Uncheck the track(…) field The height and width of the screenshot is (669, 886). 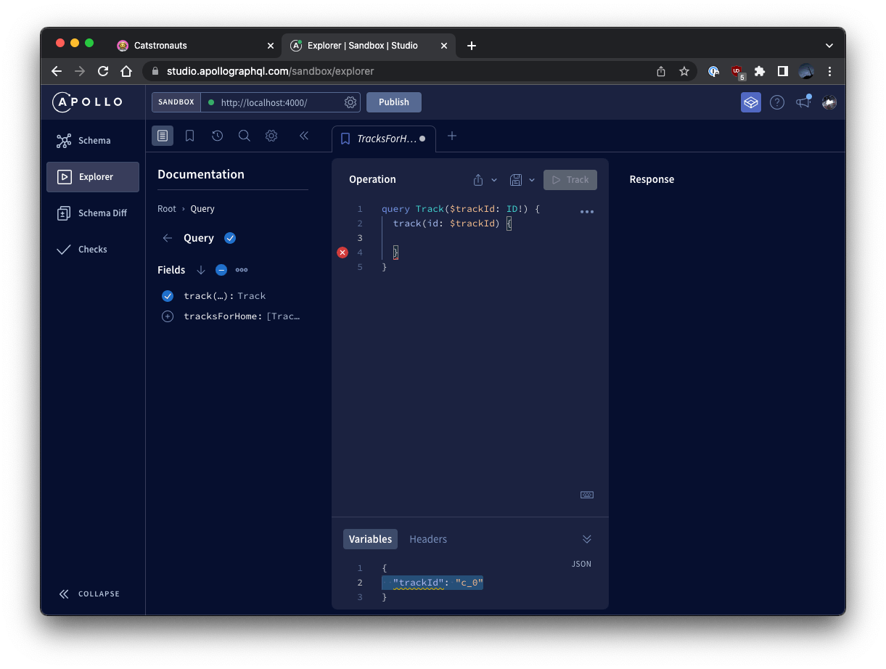168,296
